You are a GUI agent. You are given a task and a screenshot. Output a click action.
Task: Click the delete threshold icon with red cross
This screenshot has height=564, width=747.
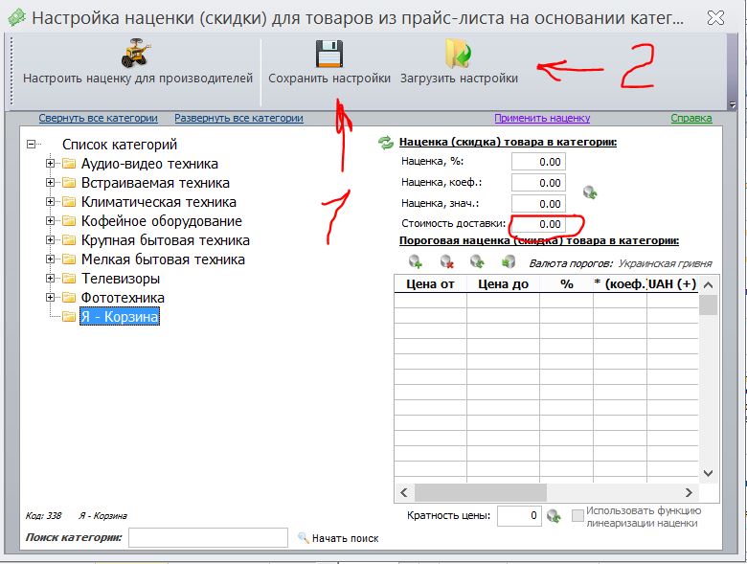click(x=446, y=261)
